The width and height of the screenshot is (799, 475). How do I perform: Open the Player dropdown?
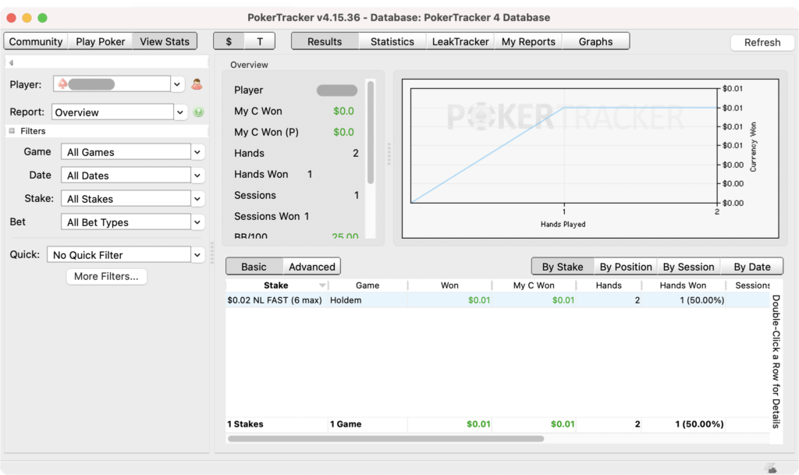(177, 84)
